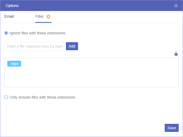
Task: Enable the 'Only include files with these extensions' radio button
Action: pyautogui.click(x=6, y=97)
